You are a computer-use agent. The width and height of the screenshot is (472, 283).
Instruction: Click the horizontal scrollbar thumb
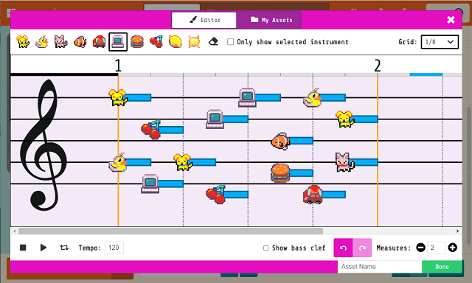(x=170, y=231)
